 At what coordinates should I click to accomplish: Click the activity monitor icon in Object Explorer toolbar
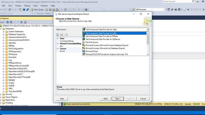[x=25, y=22]
